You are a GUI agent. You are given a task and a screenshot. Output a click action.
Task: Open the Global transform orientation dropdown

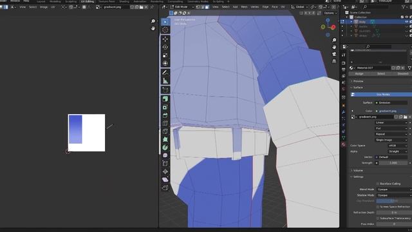(299, 7)
